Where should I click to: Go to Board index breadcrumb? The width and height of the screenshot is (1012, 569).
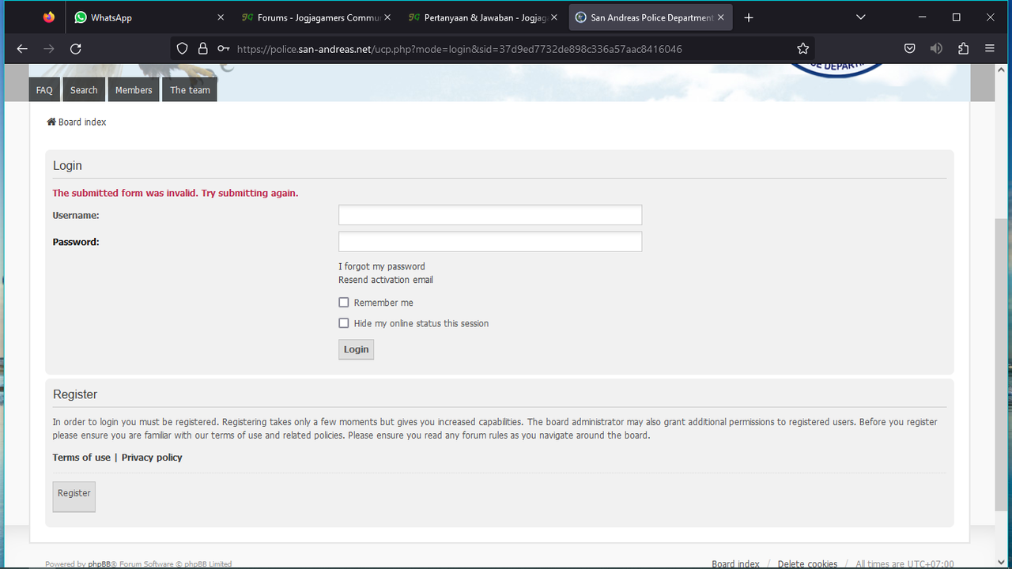click(x=76, y=122)
